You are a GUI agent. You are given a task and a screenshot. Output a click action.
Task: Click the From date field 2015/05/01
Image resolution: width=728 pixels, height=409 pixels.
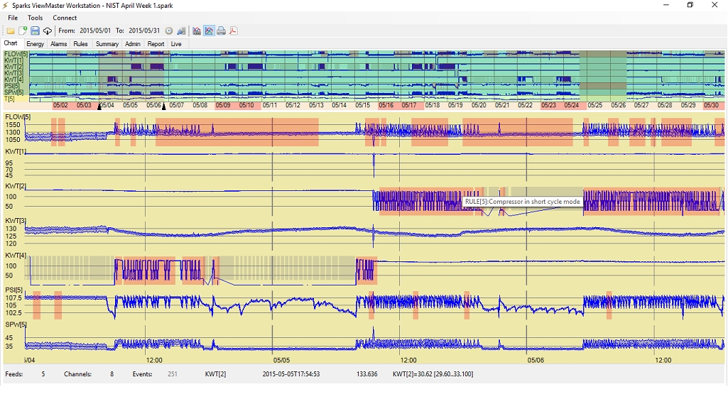point(95,31)
